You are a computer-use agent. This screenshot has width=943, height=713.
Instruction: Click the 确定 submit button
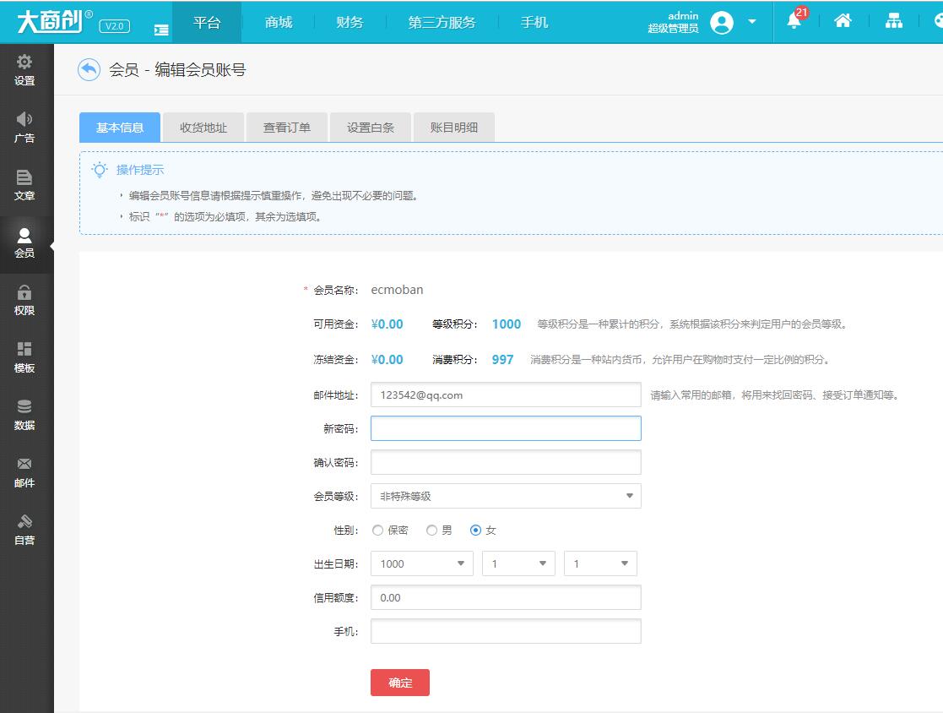point(399,683)
